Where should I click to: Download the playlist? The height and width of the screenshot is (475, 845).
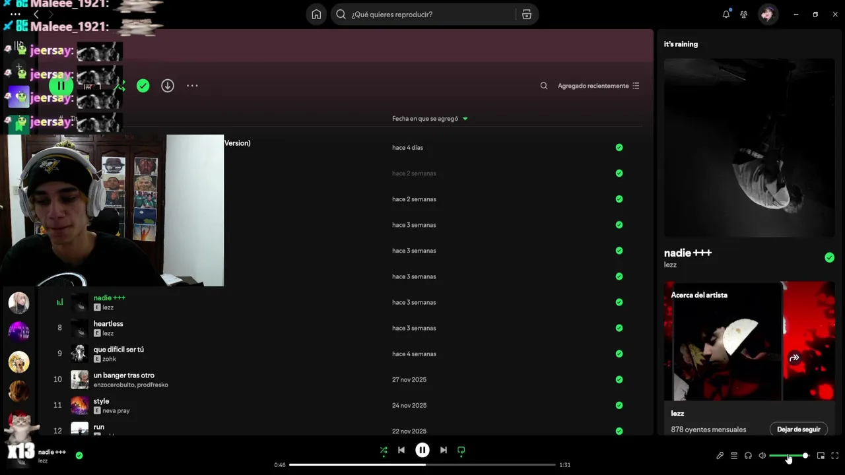(x=168, y=86)
